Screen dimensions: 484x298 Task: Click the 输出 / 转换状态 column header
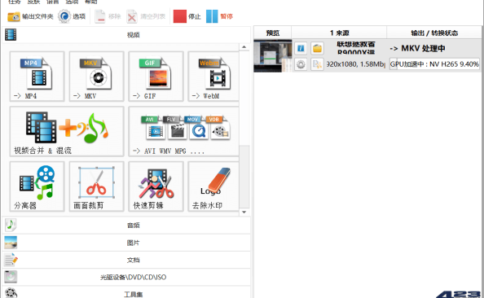[x=434, y=33]
